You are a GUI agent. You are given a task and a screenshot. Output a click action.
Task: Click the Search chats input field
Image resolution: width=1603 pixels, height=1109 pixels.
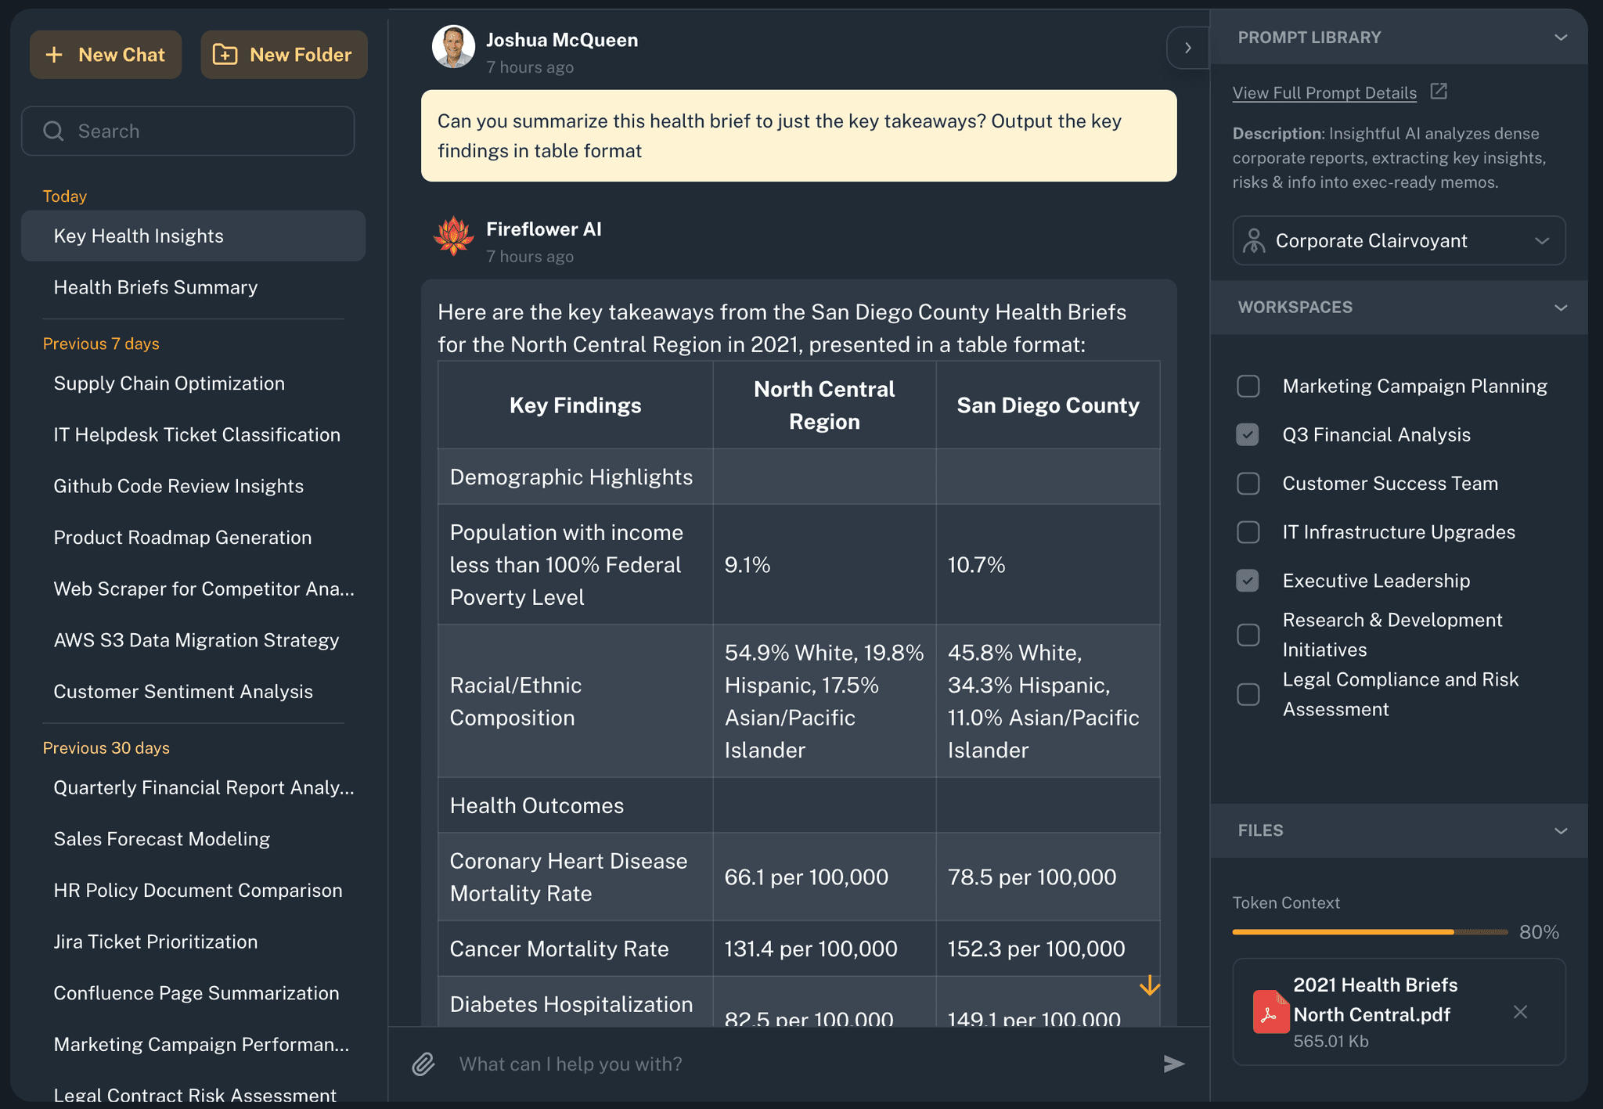(188, 131)
